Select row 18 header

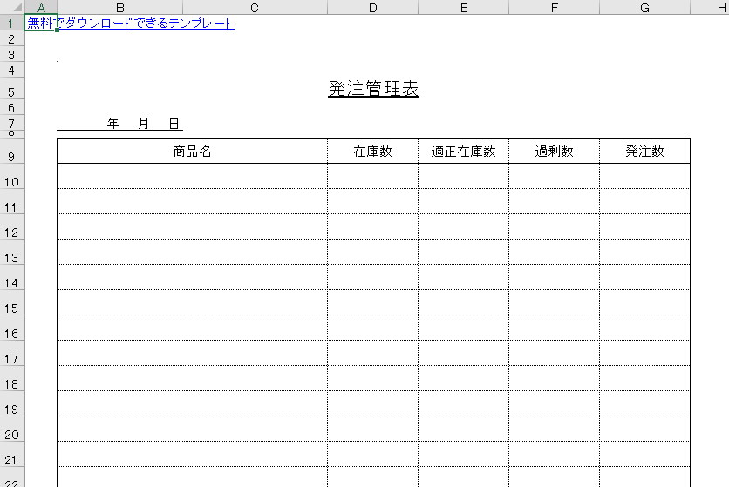tap(11, 378)
